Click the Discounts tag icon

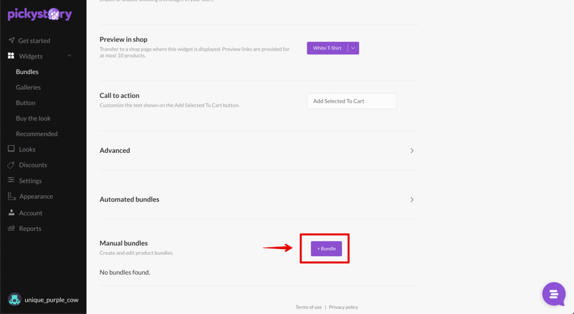[11, 165]
